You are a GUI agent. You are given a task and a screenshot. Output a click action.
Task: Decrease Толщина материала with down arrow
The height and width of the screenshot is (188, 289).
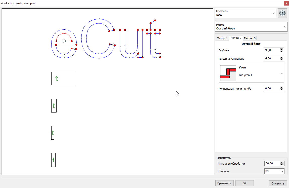point(281,60)
